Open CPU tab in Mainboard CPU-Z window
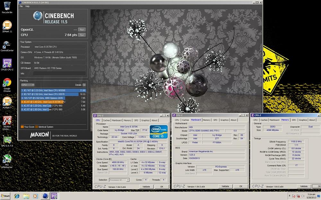This screenshot has width=321, height=200. point(177,120)
